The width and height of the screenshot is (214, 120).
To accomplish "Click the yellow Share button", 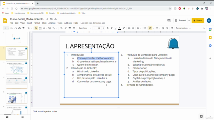I will click(198, 21).
